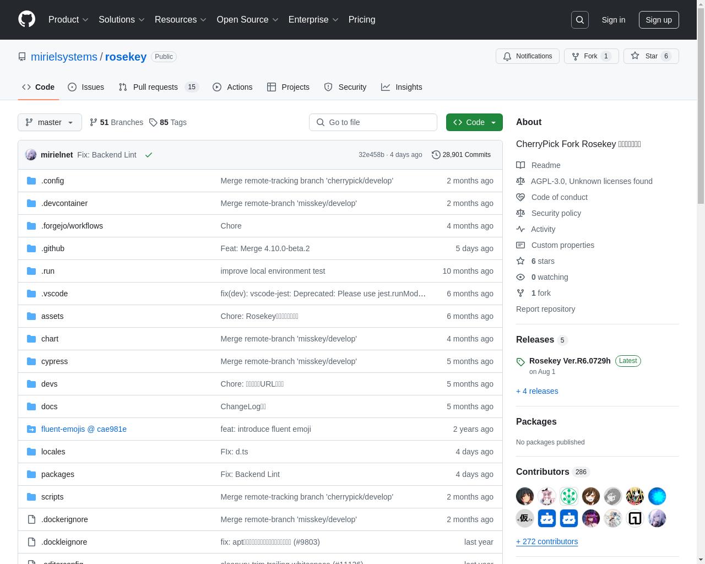The width and height of the screenshot is (705, 564).
Task: Open the GitHub homepage logo
Action: click(26, 19)
